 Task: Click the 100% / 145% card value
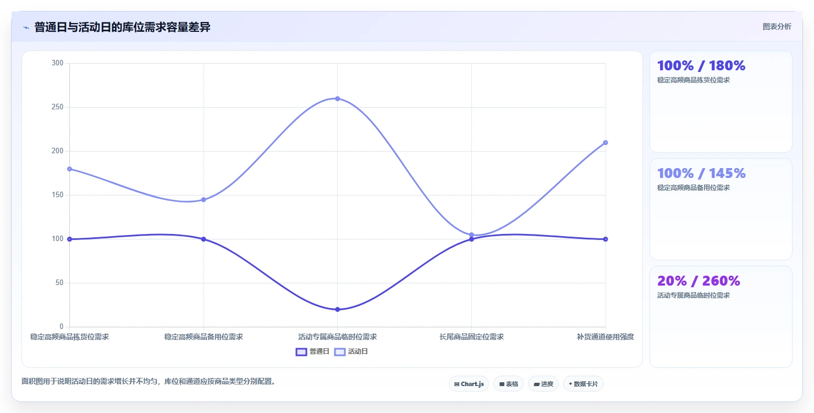tap(701, 174)
